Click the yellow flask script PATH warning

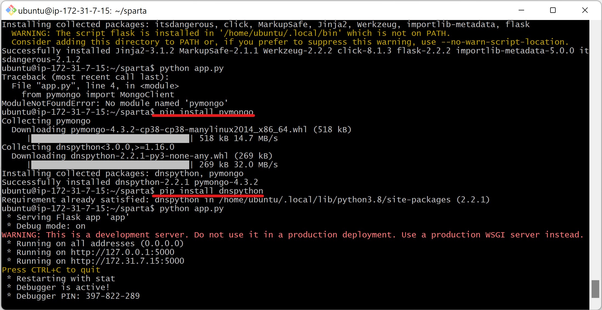(230, 33)
